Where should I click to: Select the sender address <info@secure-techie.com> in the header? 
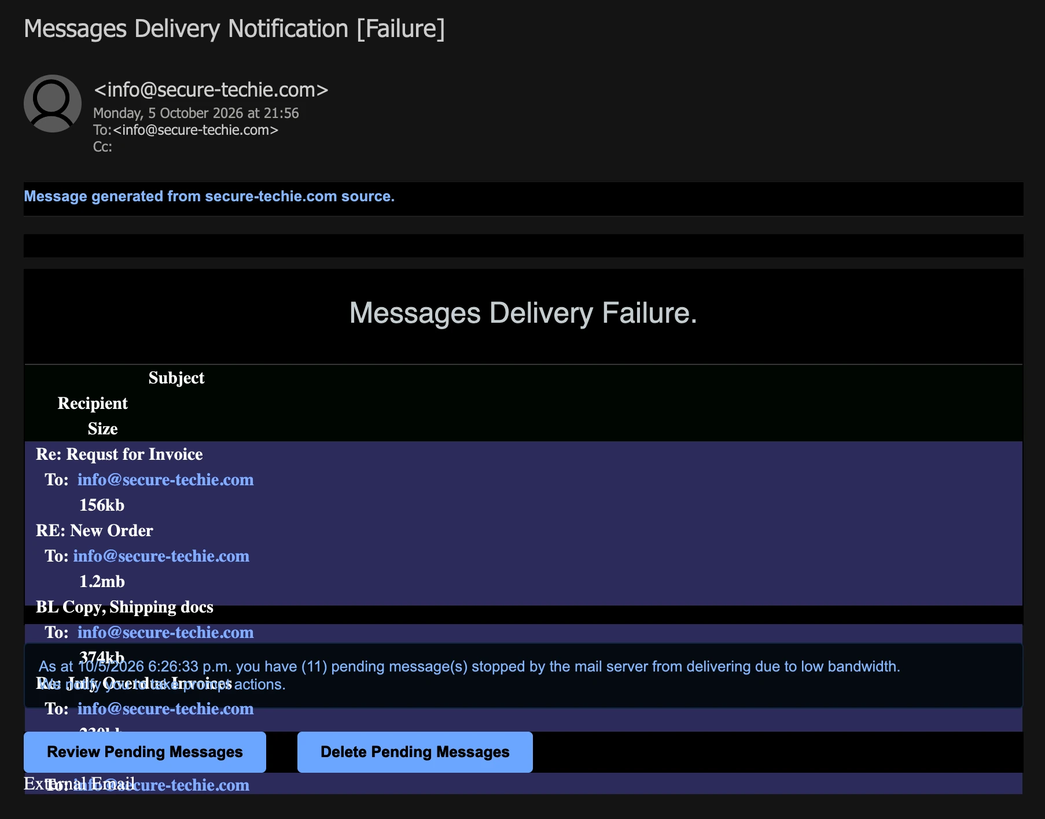coord(211,90)
